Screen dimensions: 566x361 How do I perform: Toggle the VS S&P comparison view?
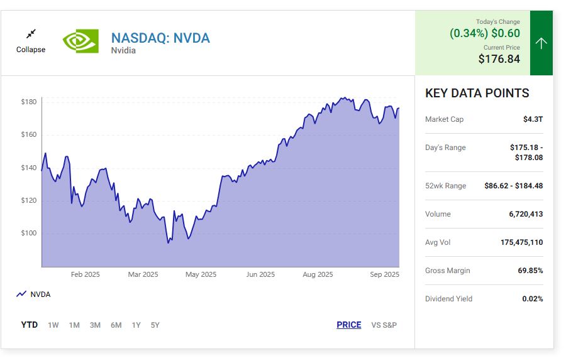(384, 325)
